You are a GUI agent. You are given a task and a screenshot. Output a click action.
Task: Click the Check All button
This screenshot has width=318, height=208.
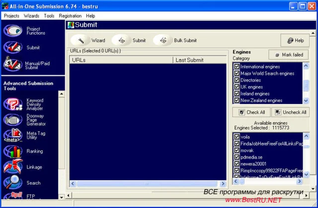pos(251,112)
